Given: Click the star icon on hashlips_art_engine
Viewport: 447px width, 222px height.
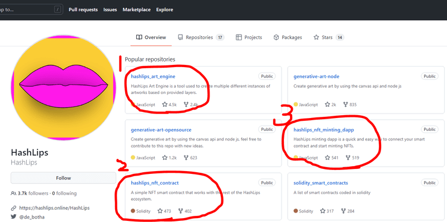Looking at the screenshot, I should [164, 105].
